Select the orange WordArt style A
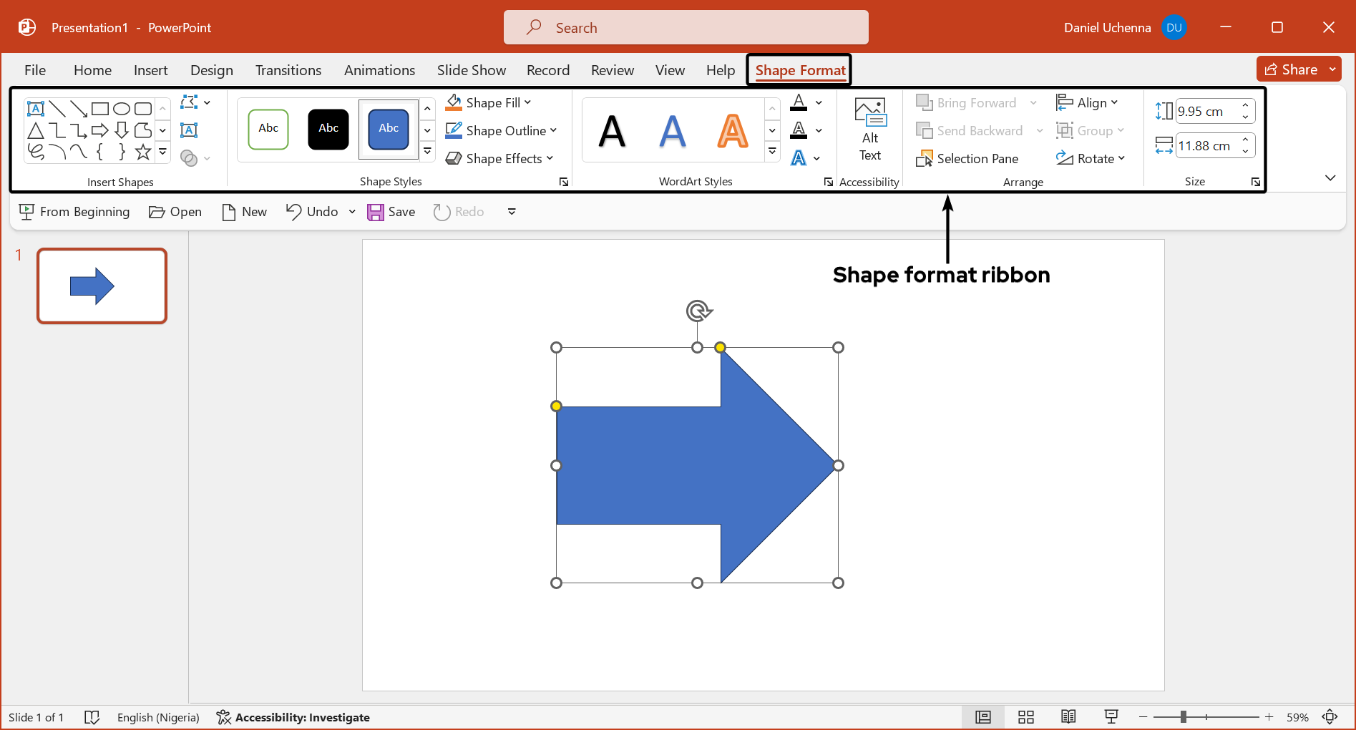 click(x=731, y=130)
